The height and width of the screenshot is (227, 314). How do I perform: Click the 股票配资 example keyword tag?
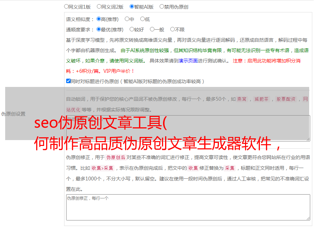[x=286, y=99]
